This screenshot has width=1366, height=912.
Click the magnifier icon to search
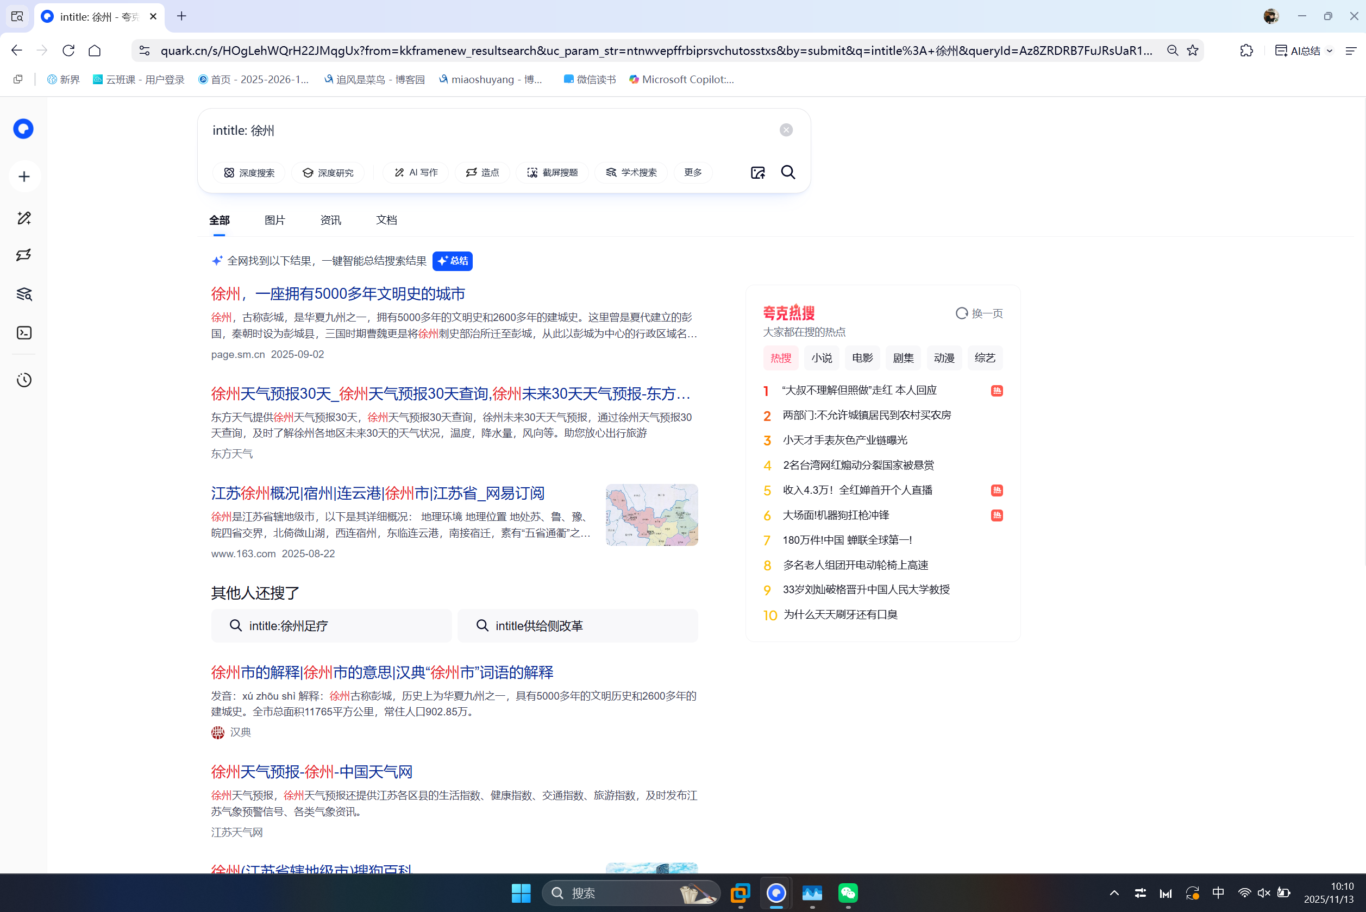(788, 172)
